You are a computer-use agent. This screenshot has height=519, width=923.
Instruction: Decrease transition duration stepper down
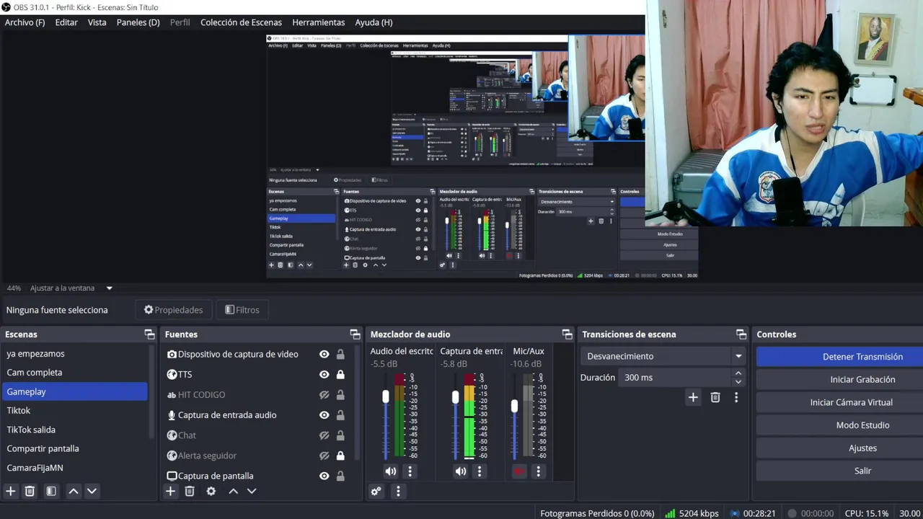click(x=738, y=382)
